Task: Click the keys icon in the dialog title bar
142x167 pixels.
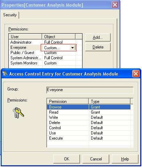Action: click(5, 73)
